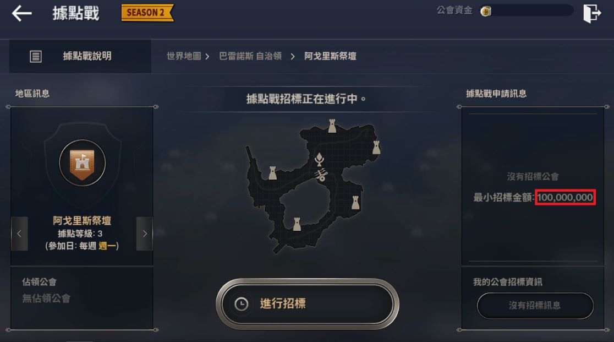Click the exit door icon
This screenshot has height=342, width=614.
(591, 13)
